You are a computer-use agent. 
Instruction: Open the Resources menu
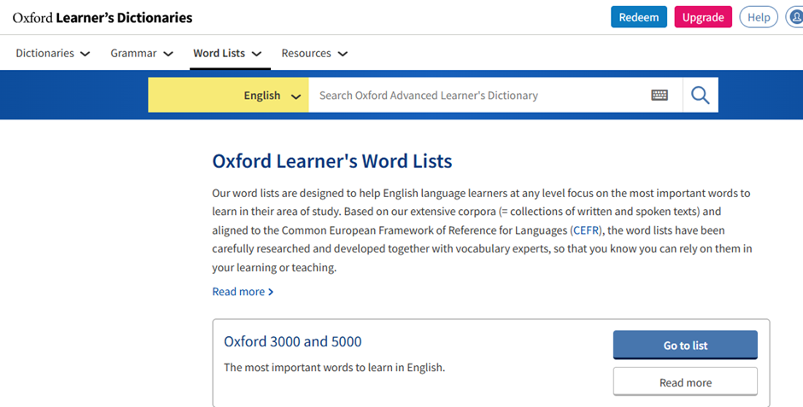click(314, 53)
